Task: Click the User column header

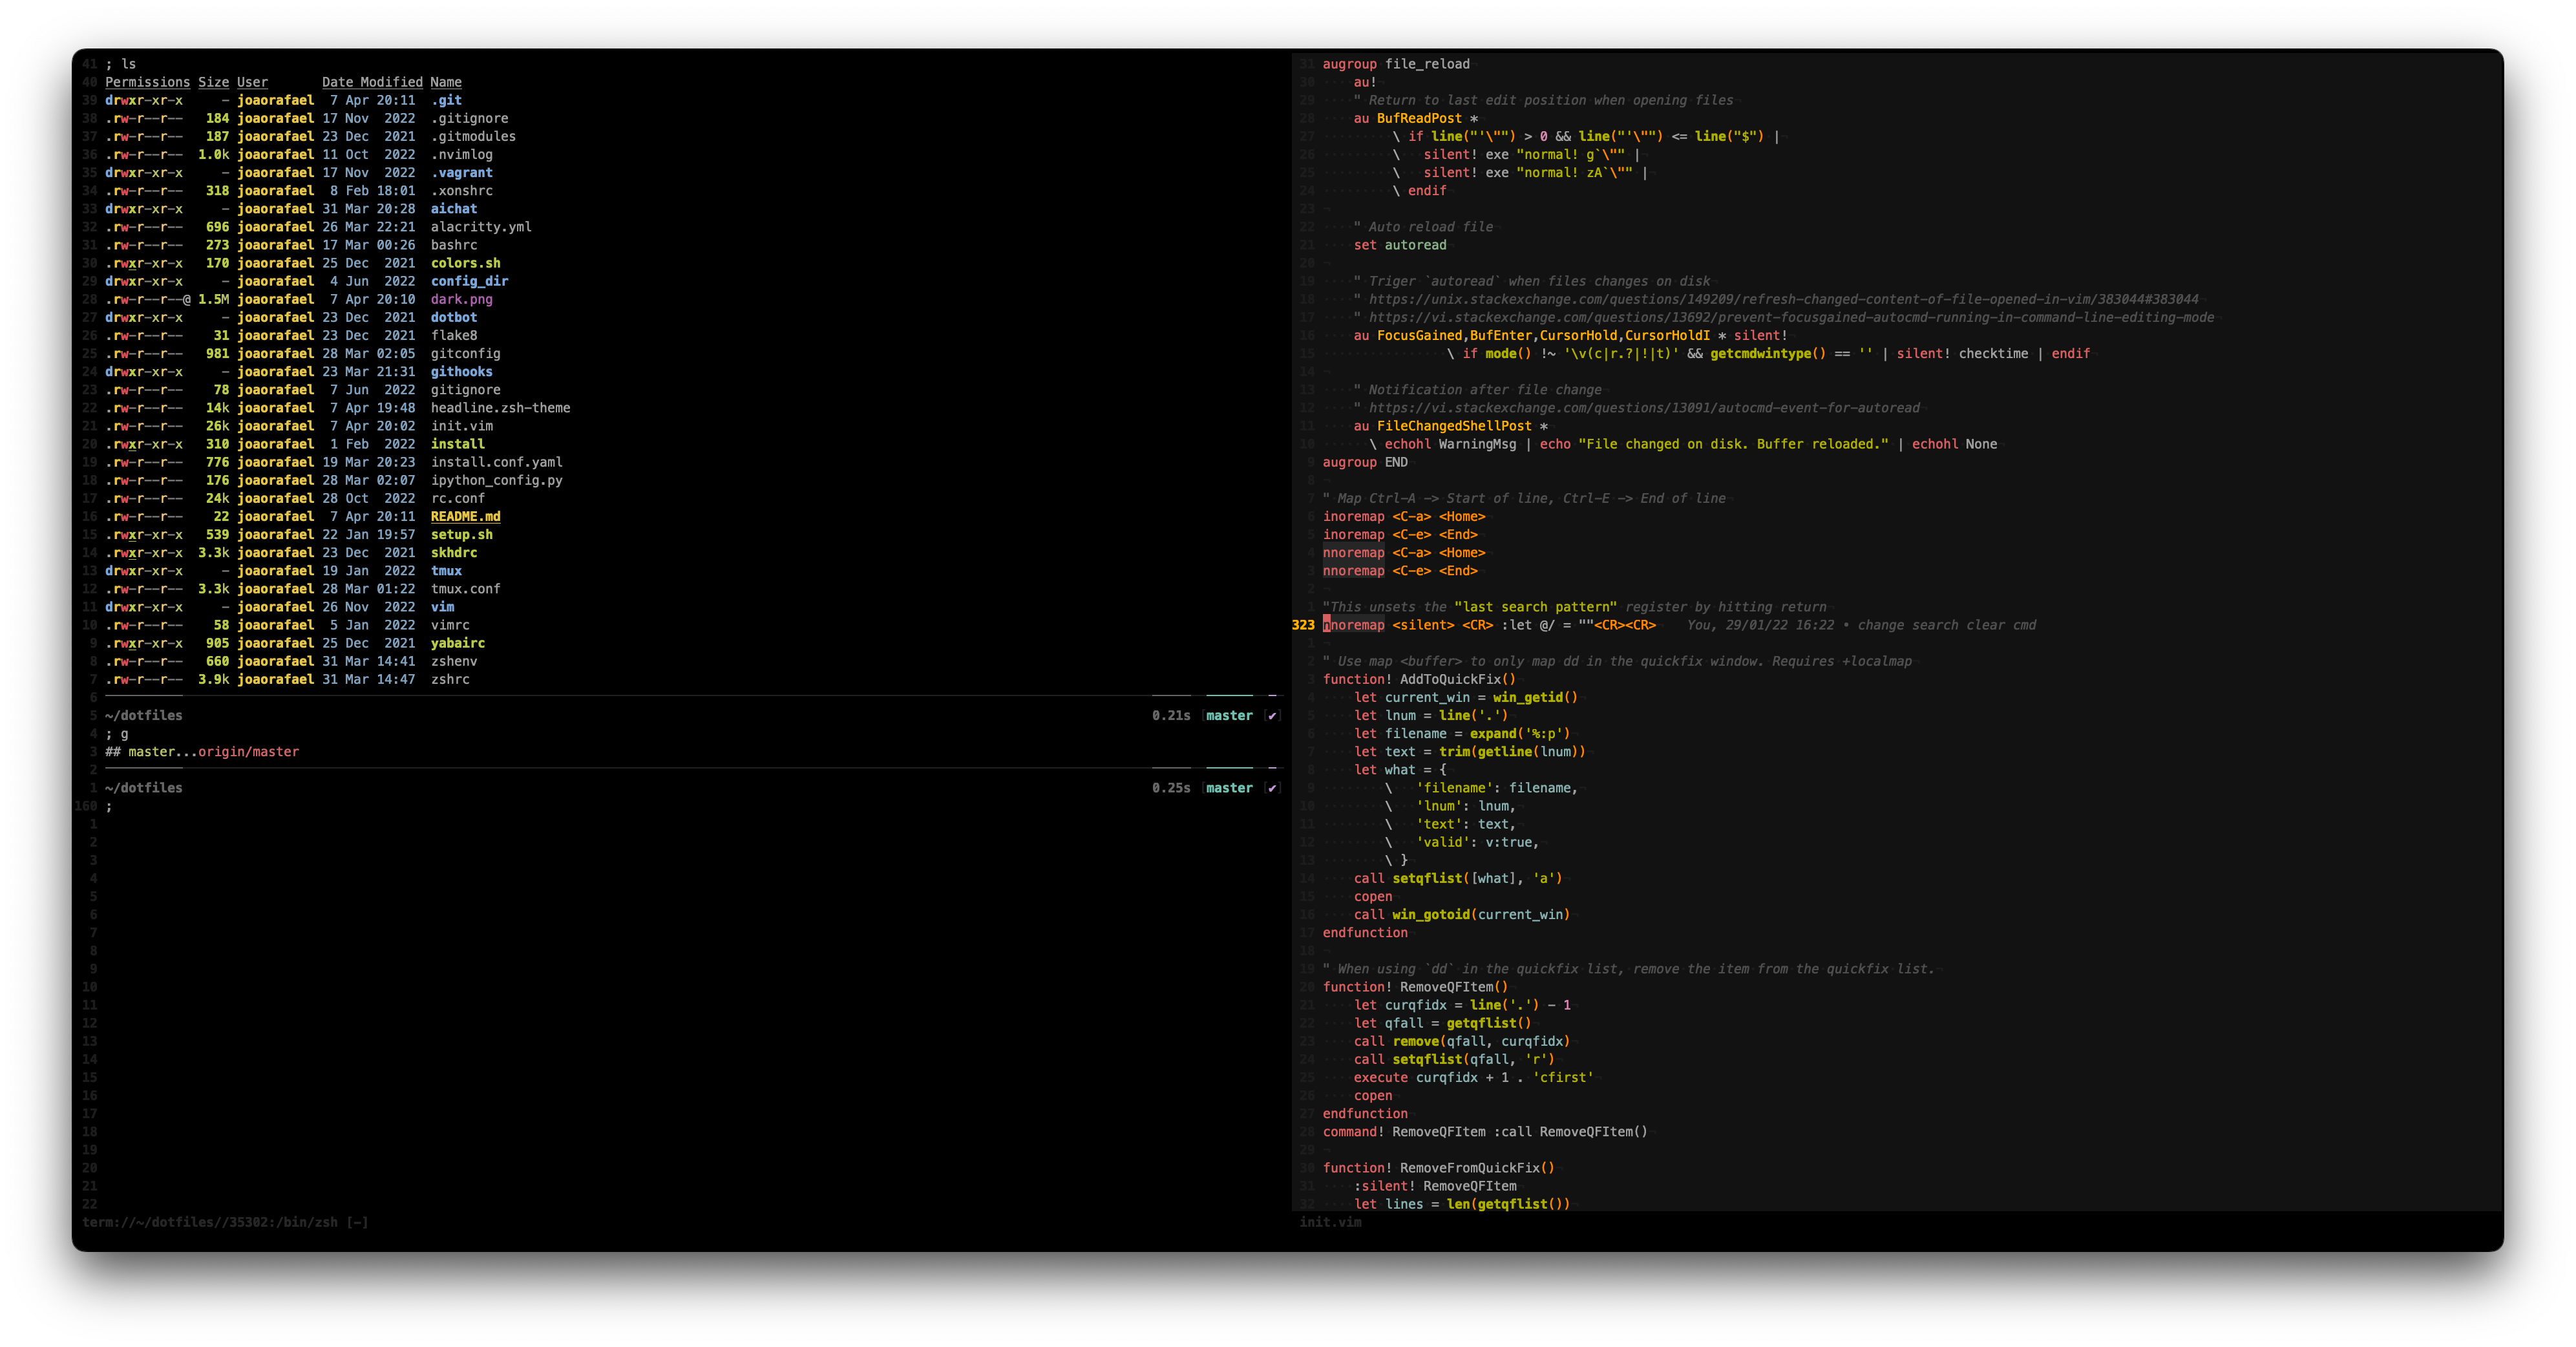Action: click(252, 82)
